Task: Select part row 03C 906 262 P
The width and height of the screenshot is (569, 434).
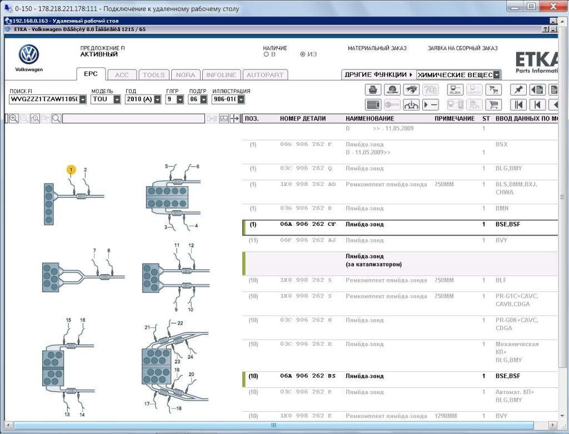Action: click(400, 399)
